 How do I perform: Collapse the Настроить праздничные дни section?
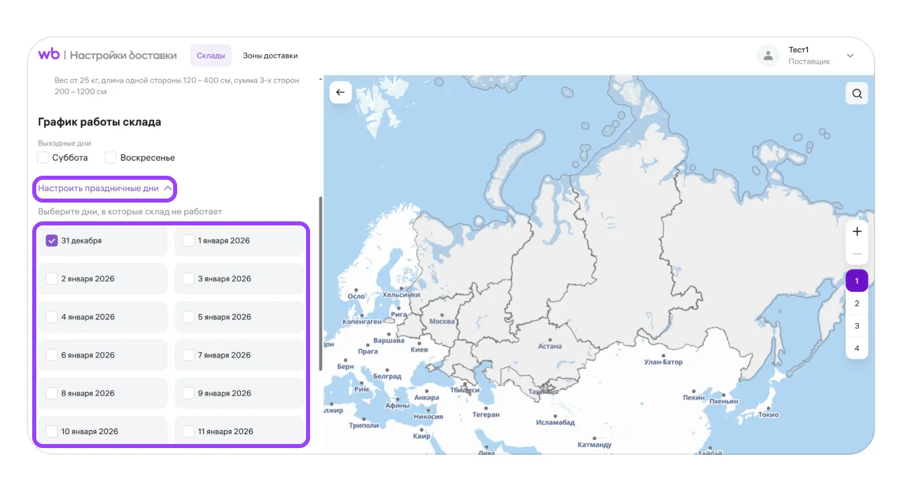click(x=105, y=188)
